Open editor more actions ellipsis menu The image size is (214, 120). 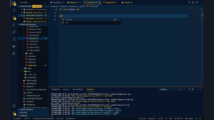200,2
